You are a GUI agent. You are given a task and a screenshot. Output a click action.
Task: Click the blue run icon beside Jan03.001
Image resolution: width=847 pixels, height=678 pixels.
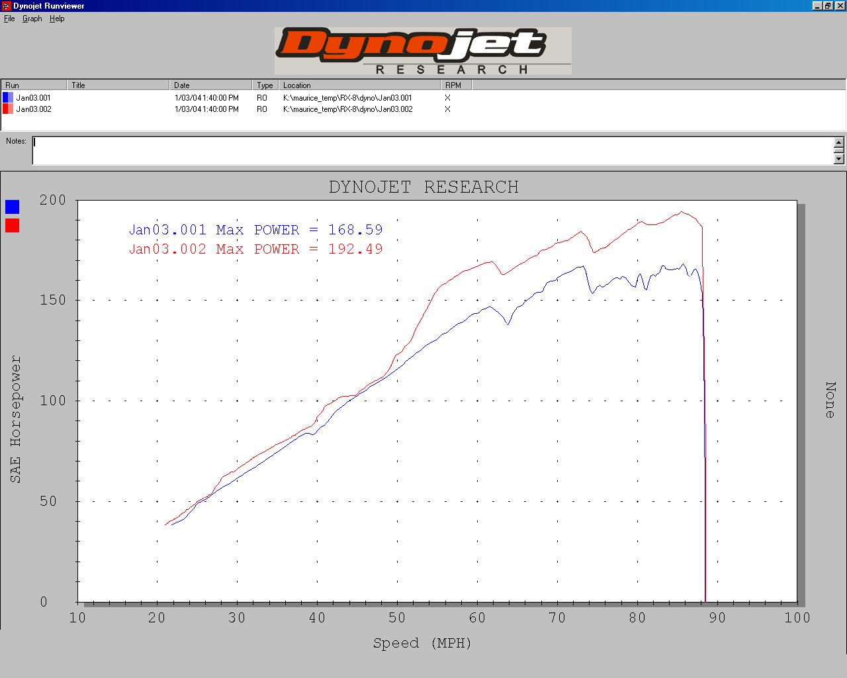[x=8, y=97]
